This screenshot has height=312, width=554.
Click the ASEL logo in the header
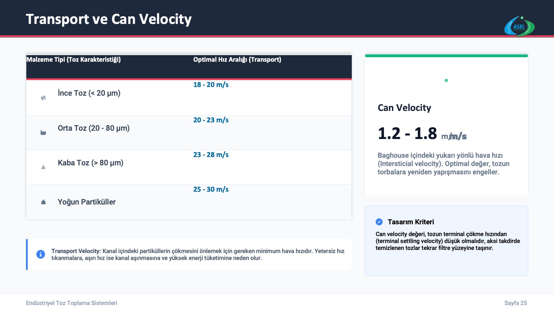(x=519, y=26)
